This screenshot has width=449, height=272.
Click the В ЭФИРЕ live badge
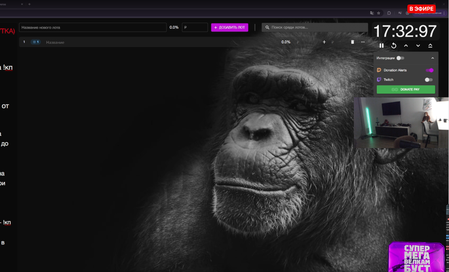[421, 9]
